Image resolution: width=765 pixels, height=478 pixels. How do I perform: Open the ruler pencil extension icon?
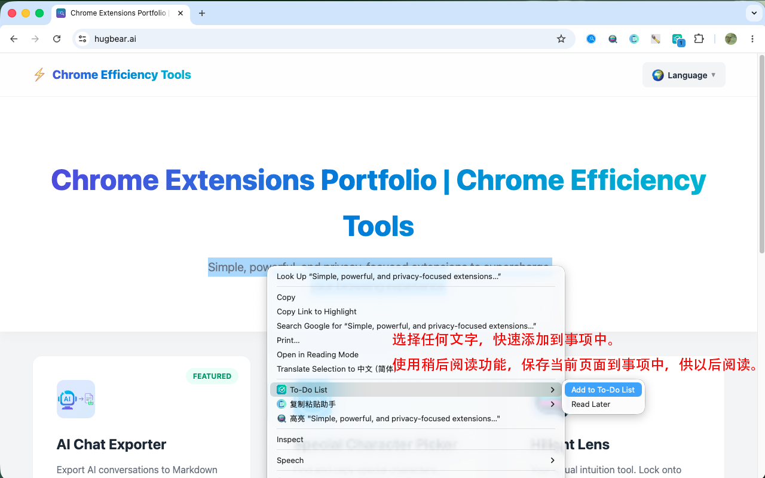(x=656, y=39)
